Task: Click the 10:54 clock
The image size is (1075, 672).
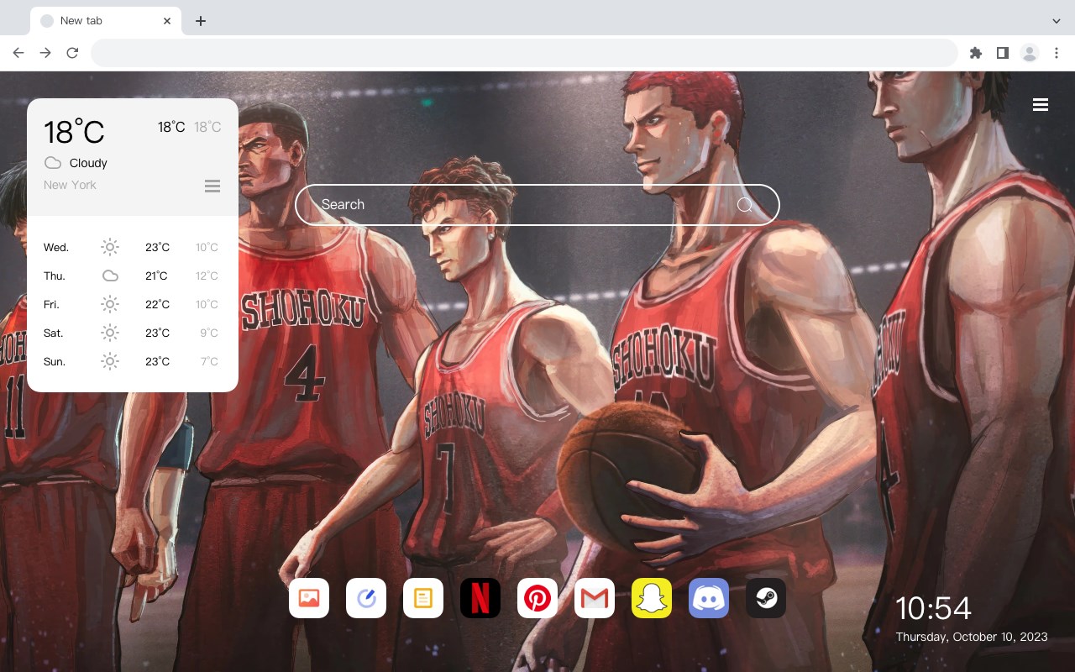Action: [933, 608]
